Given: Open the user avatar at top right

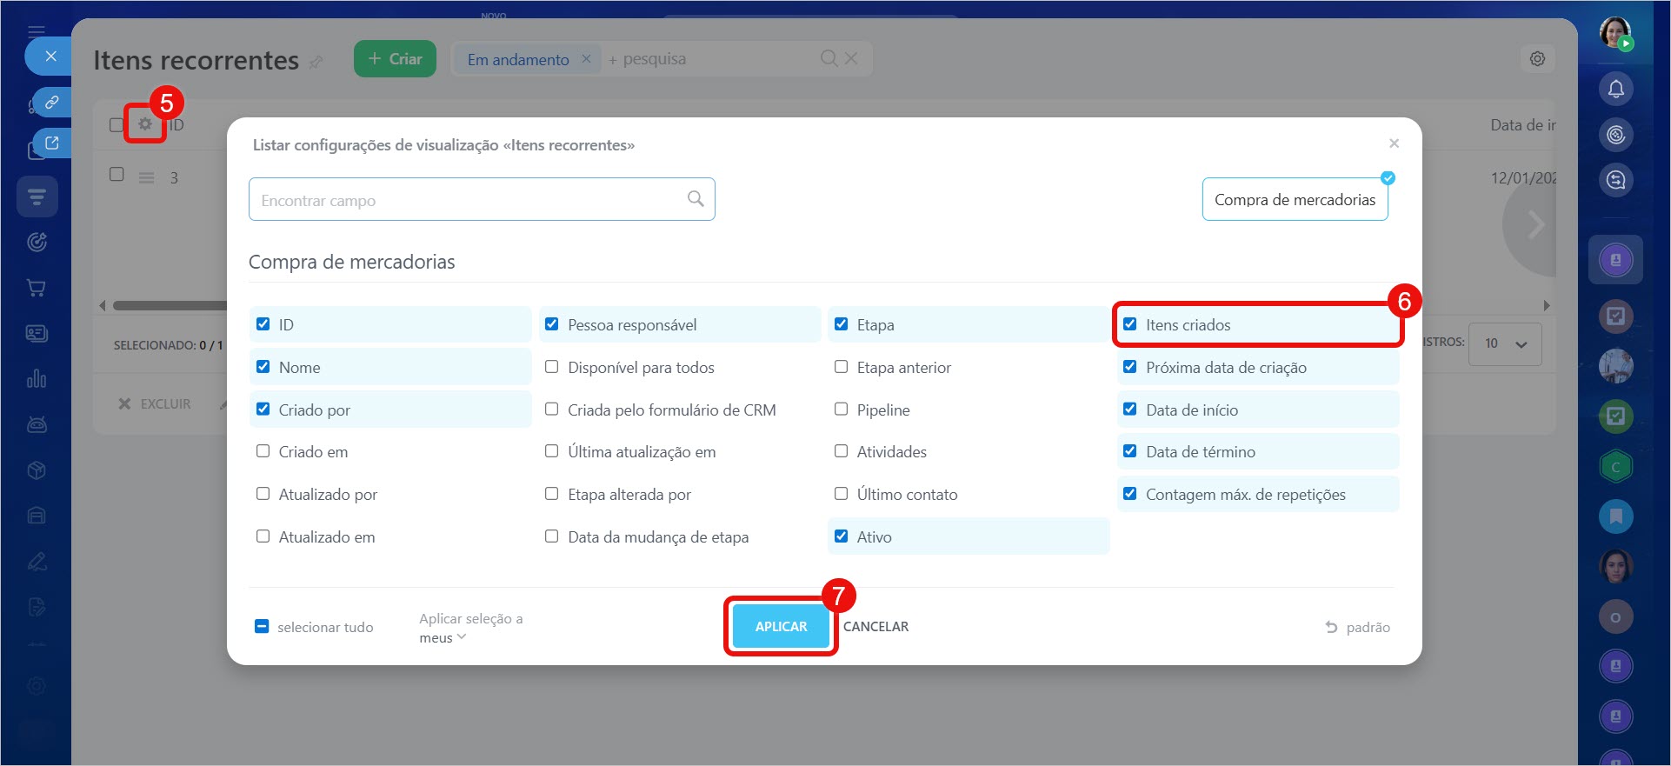Looking at the screenshot, I should 1615,33.
